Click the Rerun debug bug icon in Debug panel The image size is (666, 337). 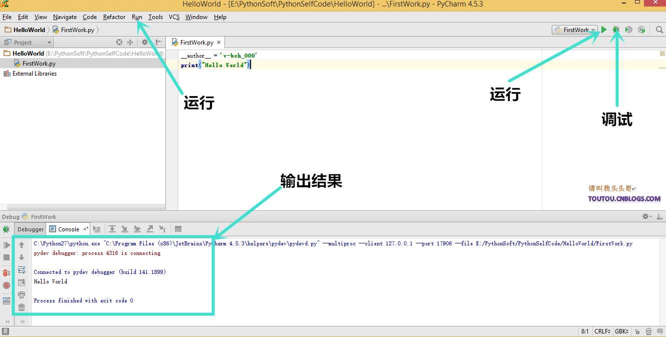pyautogui.click(x=6, y=229)
